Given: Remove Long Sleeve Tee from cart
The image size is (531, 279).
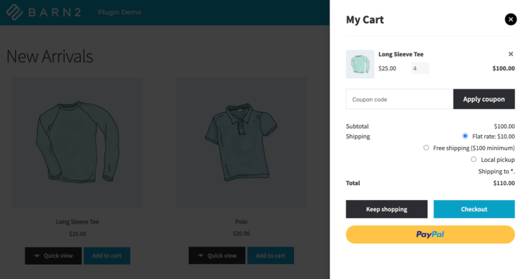Looking at the screenshot, I should click(511, 54).
